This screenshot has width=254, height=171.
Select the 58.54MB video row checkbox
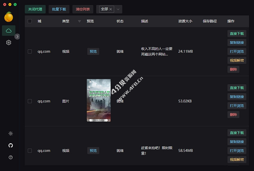click(x=30, y=151)
